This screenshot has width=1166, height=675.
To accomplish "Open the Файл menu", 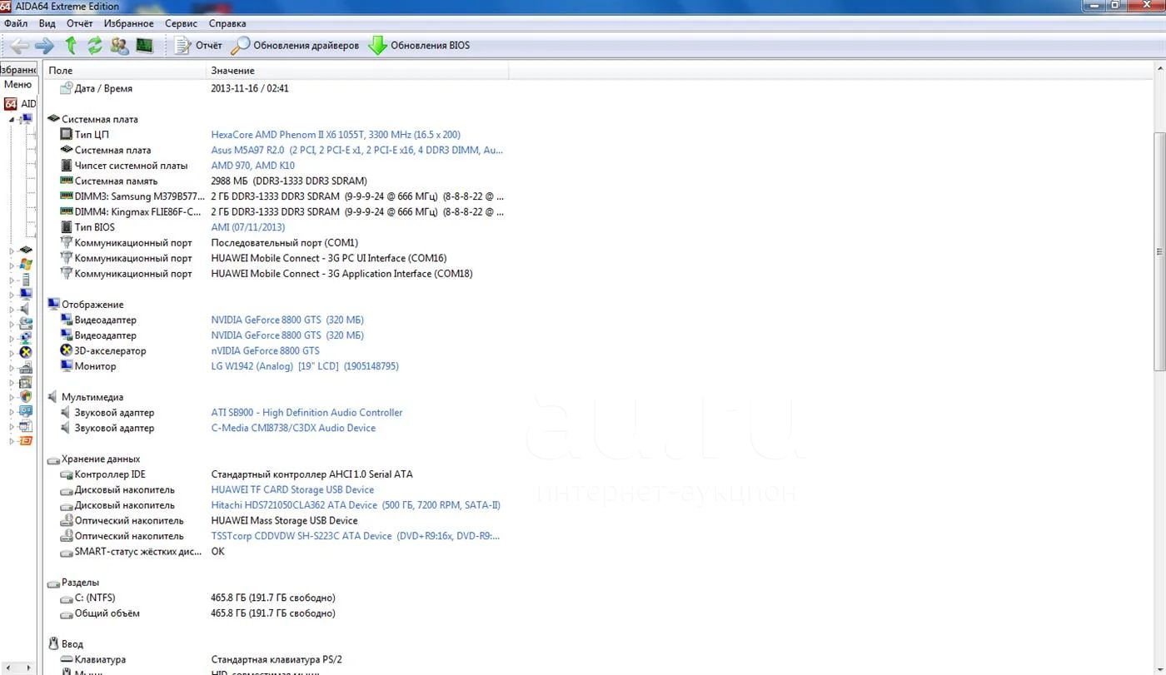I will click(x=16, y=23).
